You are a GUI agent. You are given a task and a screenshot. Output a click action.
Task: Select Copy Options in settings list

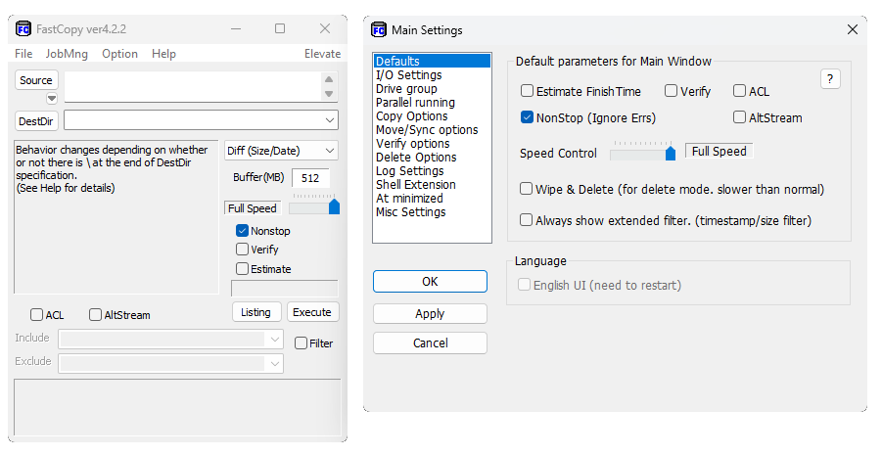tap(432, 115)
